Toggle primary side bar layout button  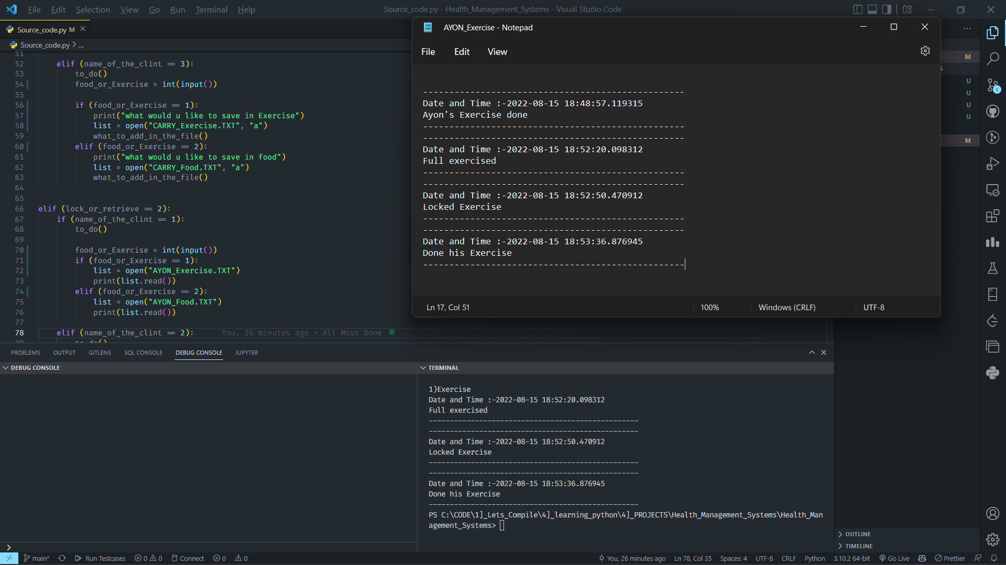pyautogui.click(x=858, y=9)
